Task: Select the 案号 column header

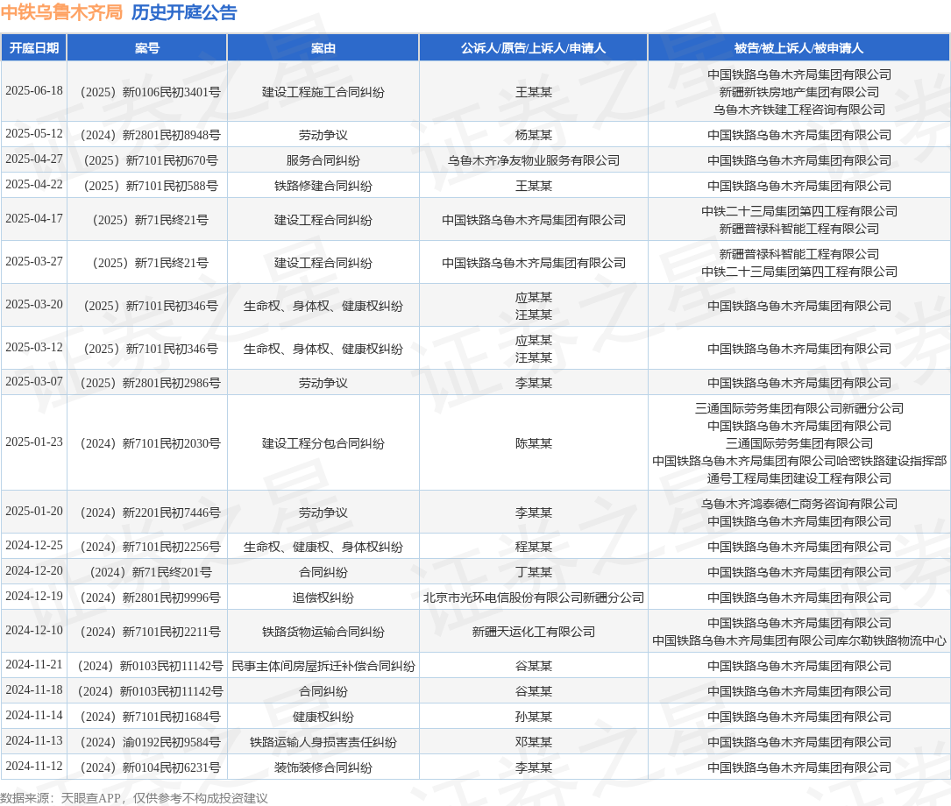Action: pyautogui.click(x=146, y=48)
